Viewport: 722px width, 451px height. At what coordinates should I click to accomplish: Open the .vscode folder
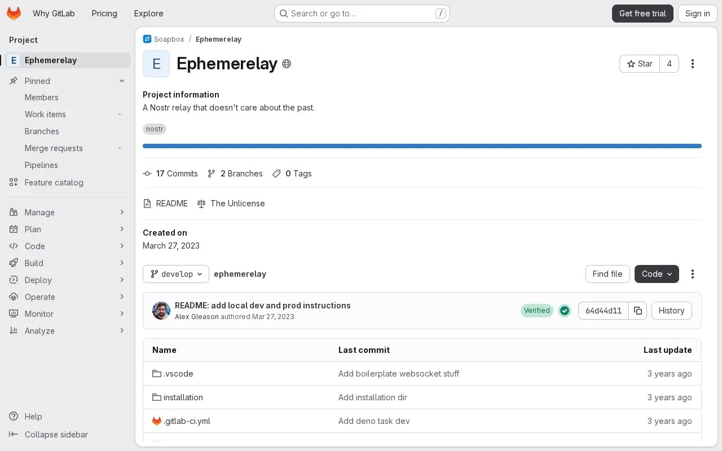(178, 374)
